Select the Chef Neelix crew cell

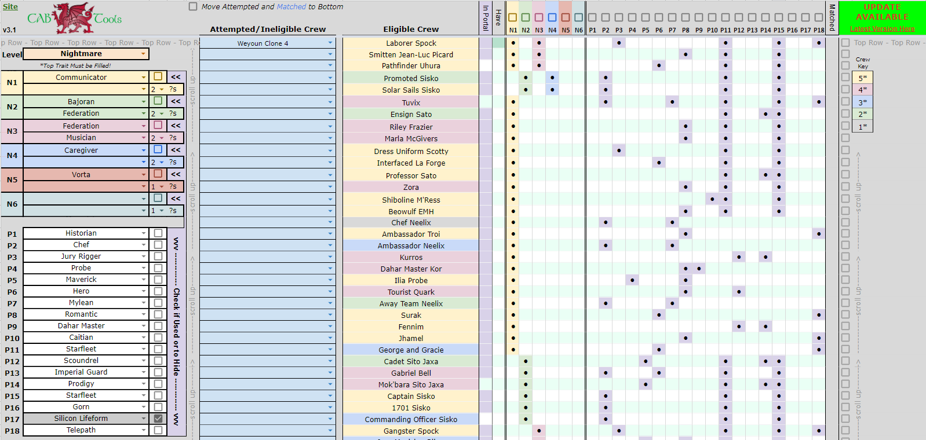411,222
